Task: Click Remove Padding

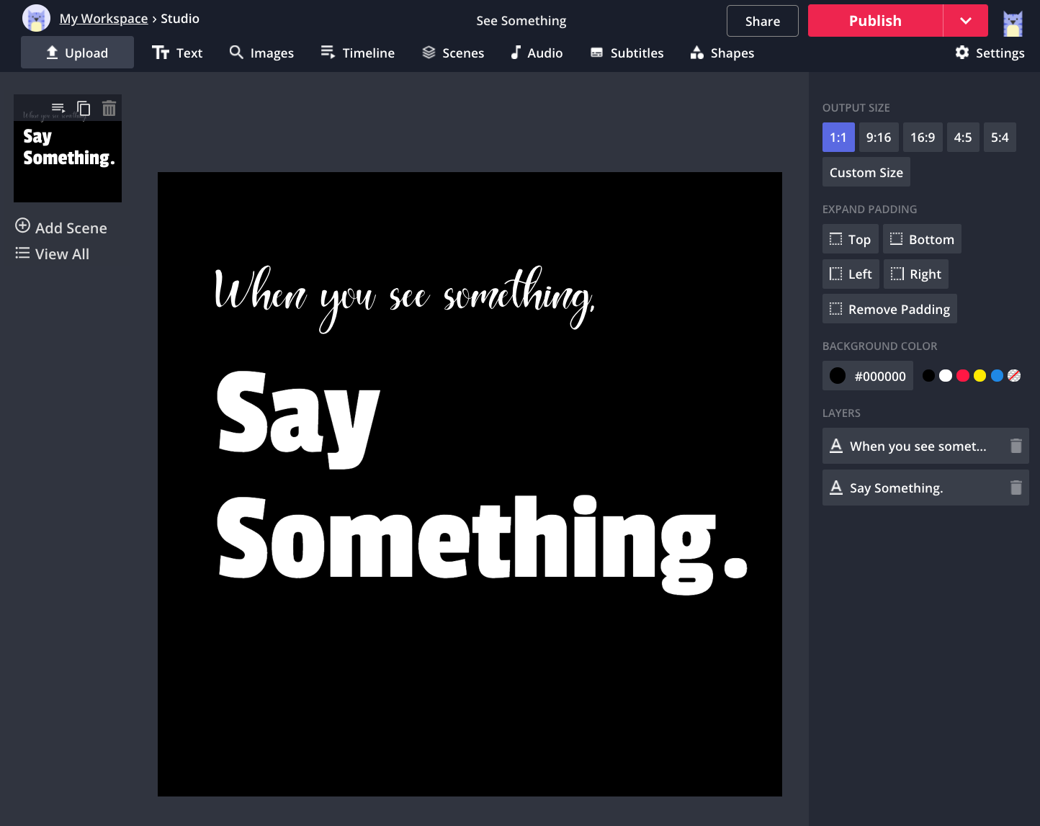Action: (889, 309)
